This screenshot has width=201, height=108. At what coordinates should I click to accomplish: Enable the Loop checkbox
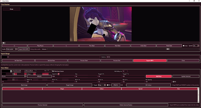tap(184, 46)
